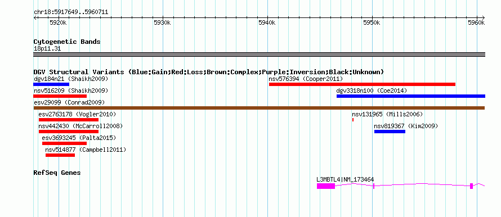This screenshot has height=217, width=501.
Task: Click the magenta exon near 5960k
Action: click(471, 186)
